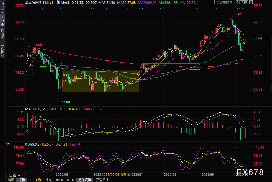Click the MA indicator chart icon

pyautogui.click(x=58, y=2)
